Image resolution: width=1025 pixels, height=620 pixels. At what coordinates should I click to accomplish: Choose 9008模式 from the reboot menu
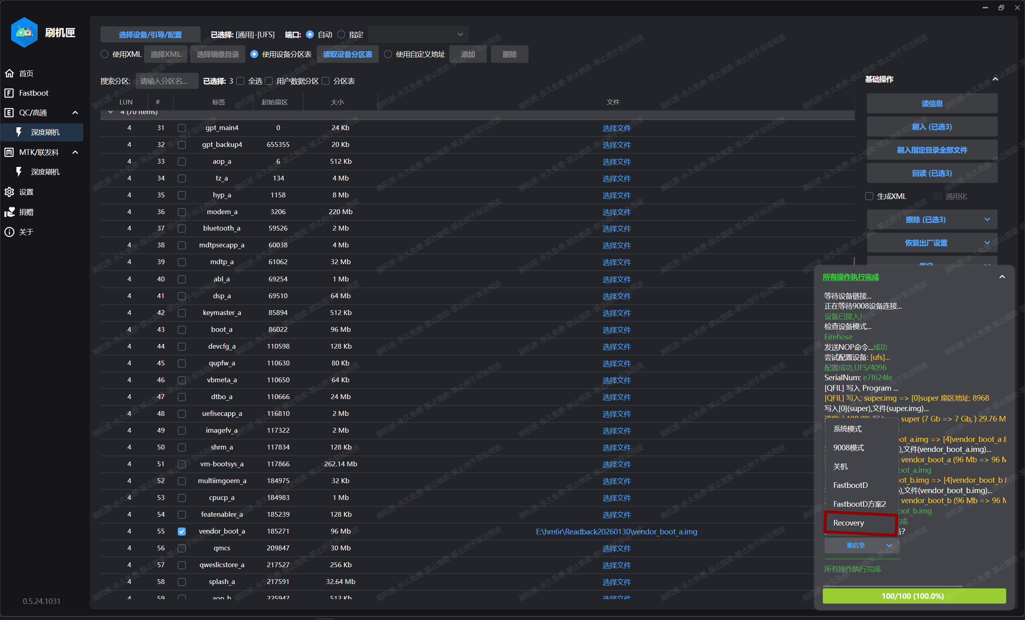coord(848,448)
